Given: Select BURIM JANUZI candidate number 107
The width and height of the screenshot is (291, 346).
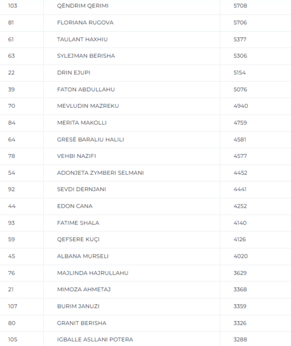Looking at the screenshot, I should (13, 306).
